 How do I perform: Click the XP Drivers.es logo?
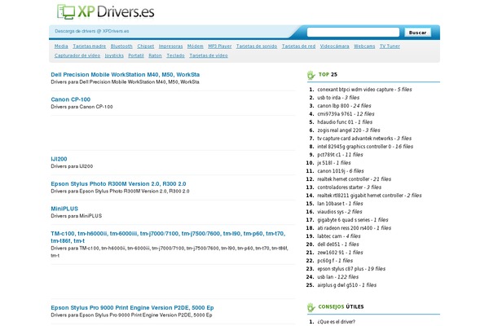point(105,12)
